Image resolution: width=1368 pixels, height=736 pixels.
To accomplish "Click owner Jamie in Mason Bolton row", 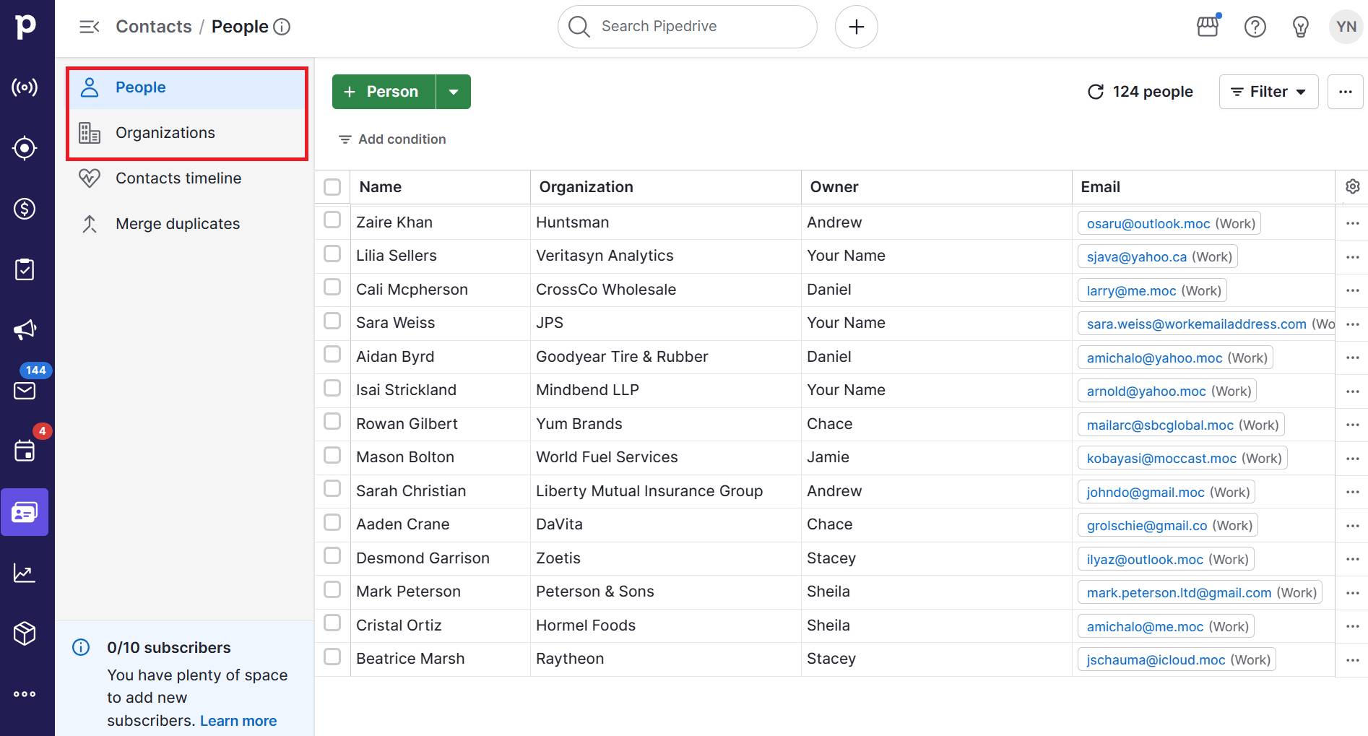I will pyautogui.click(x=828, y=457).
